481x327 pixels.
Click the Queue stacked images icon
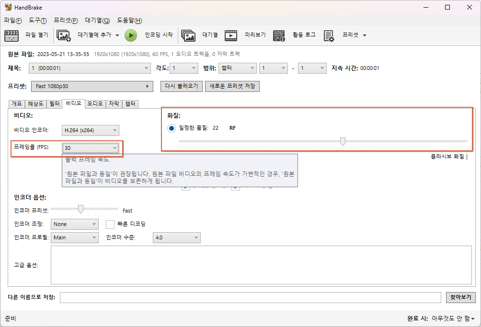pos(188,35)
